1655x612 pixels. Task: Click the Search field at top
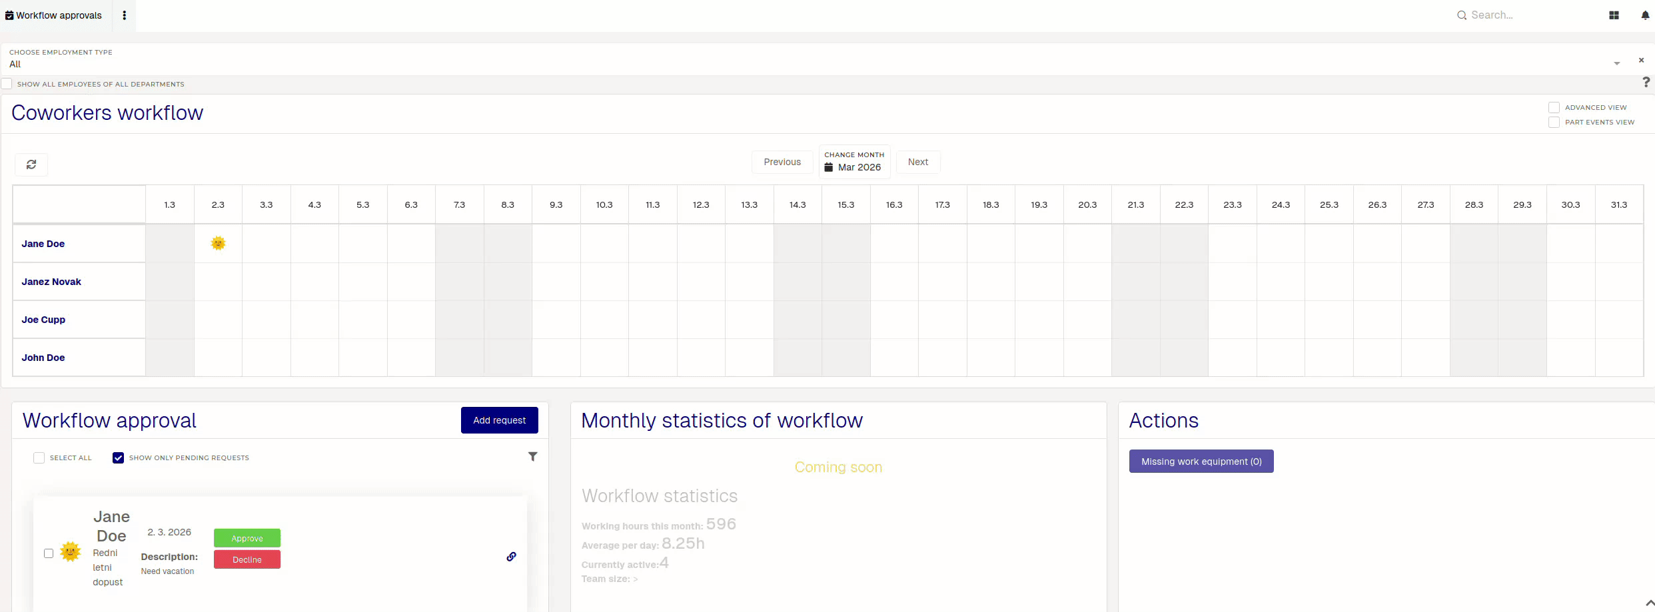point(1519,15)
